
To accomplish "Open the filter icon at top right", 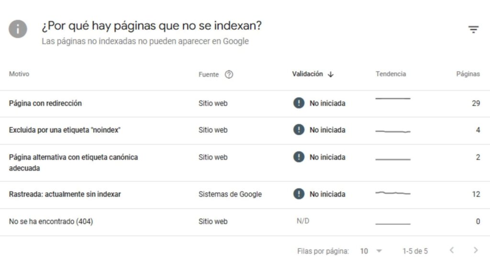I will [473, 29].
